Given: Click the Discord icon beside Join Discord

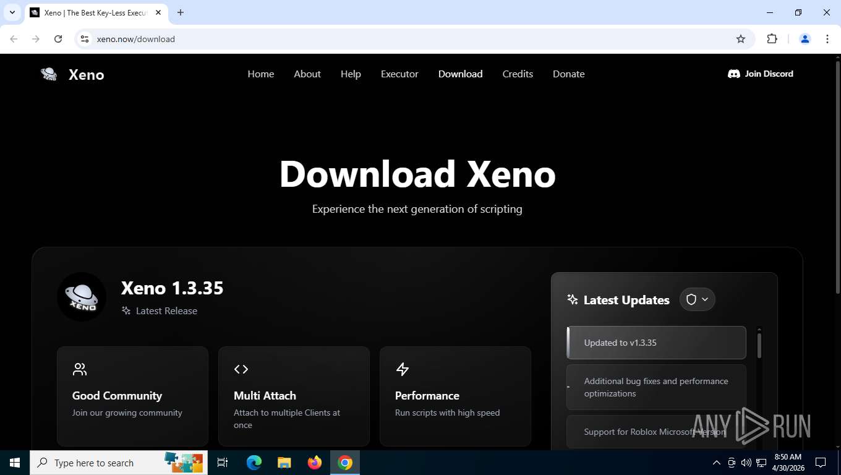Looking at the screenshot, I should pos(734,74).
